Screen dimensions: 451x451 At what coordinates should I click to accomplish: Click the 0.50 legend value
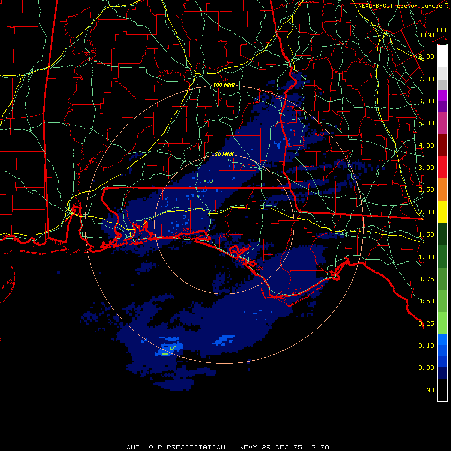point(426,301)
